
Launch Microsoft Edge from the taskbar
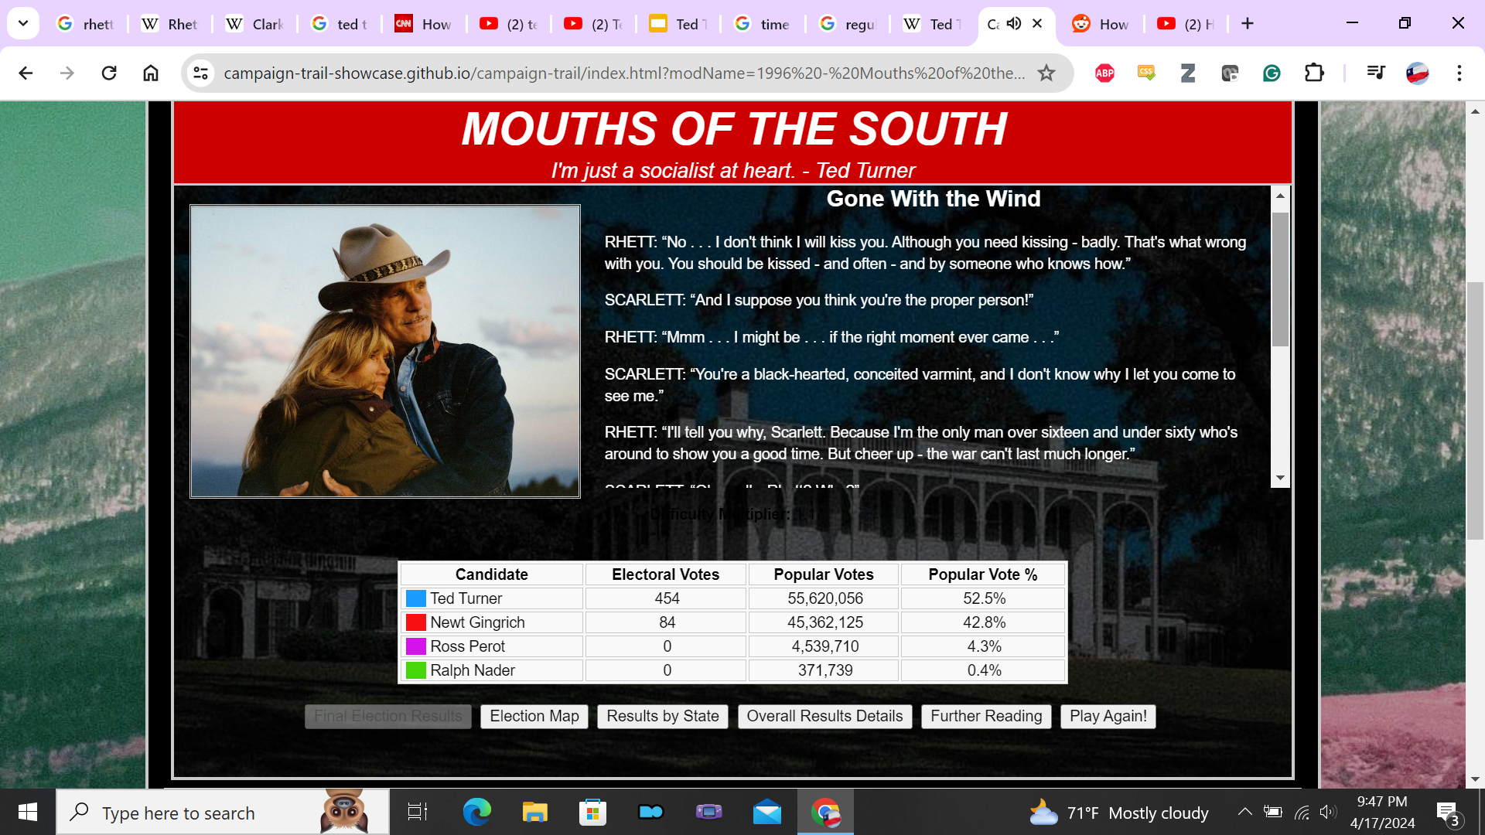coord(476,813)
